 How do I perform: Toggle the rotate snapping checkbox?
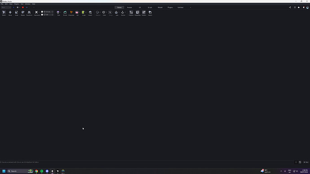(42, 15)
